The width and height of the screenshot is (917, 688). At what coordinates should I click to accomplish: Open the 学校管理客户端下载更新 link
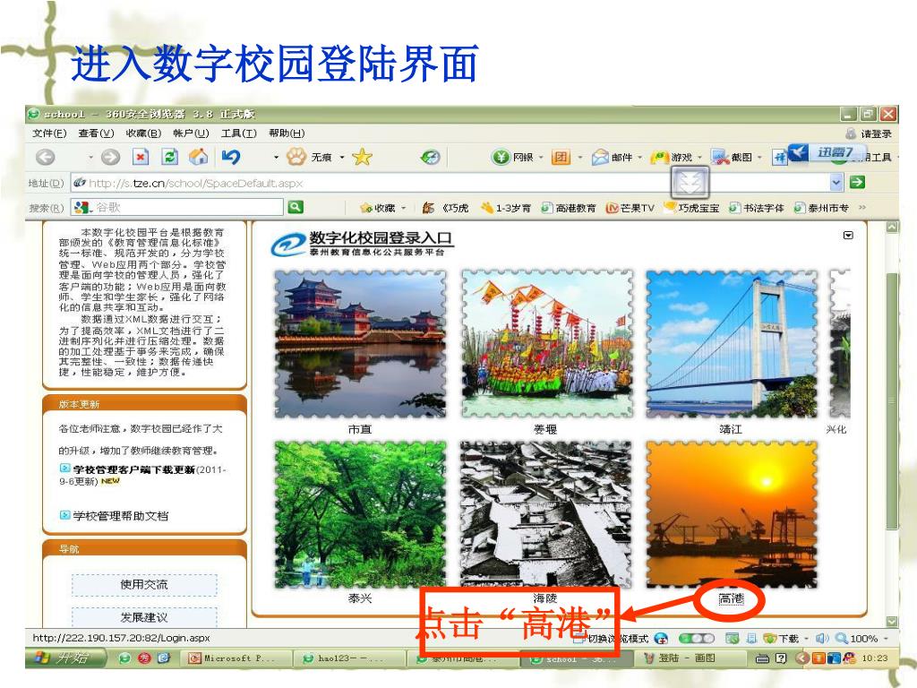coord(134,469)
